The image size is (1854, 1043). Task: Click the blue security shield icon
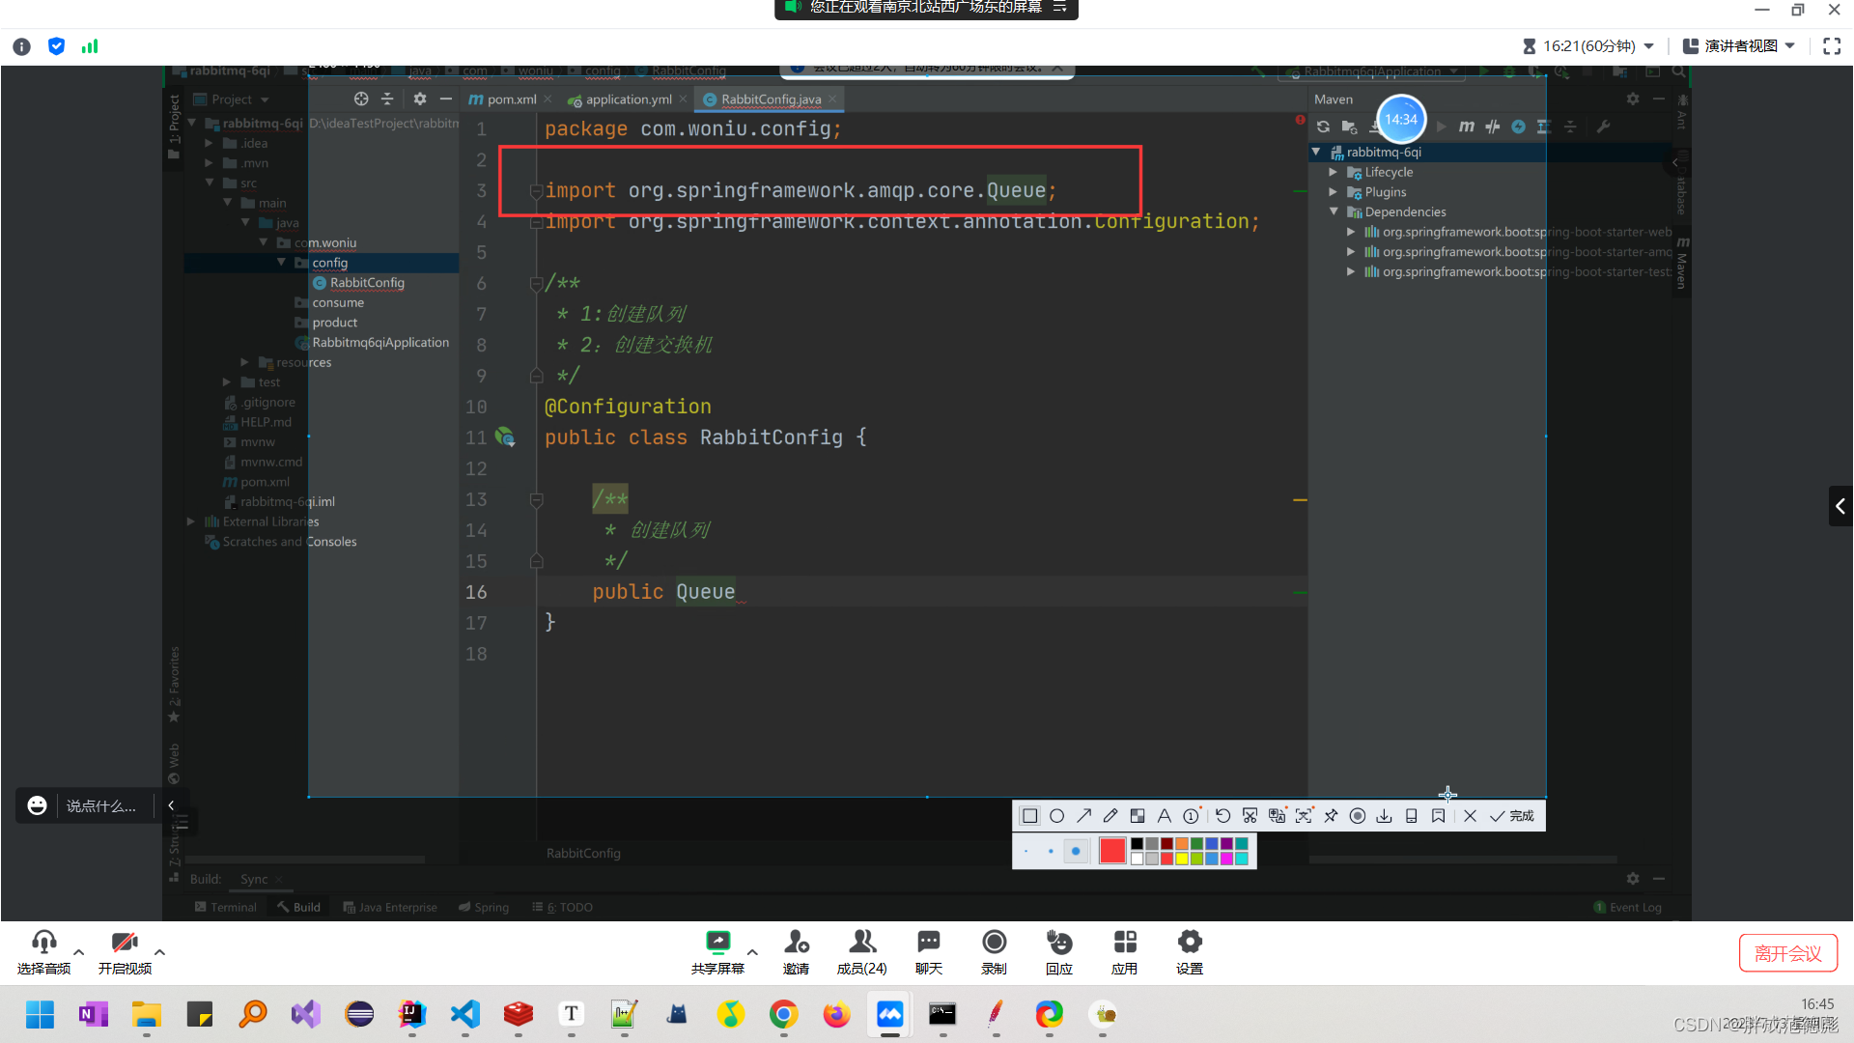(56, 46)
